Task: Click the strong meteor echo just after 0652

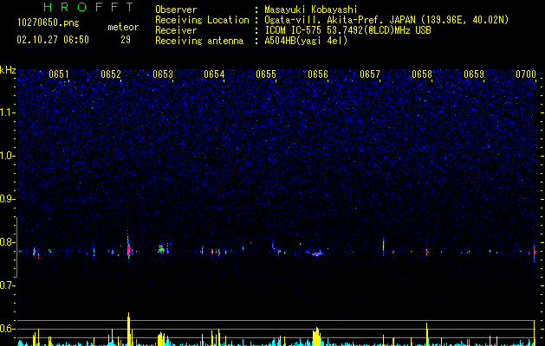Action: (129, 248)
